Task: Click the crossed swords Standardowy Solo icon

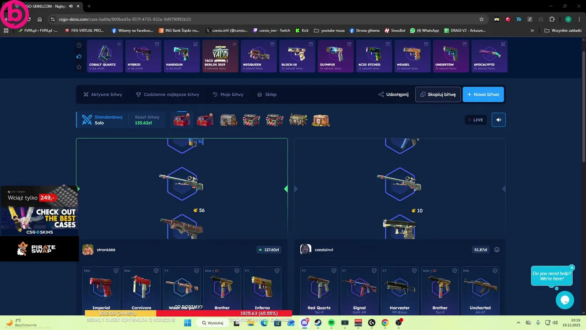Action: click(87, 120)
